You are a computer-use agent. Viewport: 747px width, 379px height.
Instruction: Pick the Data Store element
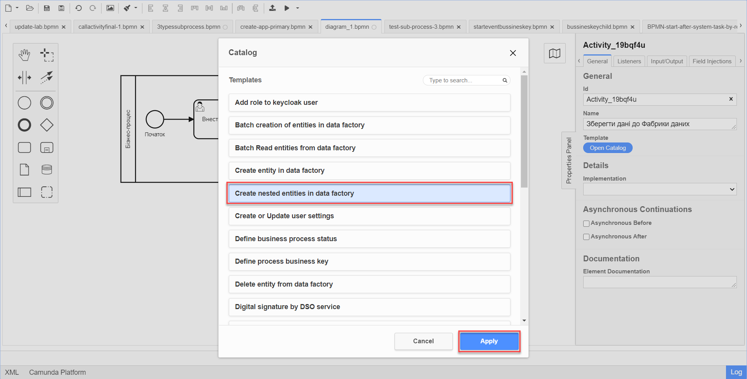click(47, 170)
